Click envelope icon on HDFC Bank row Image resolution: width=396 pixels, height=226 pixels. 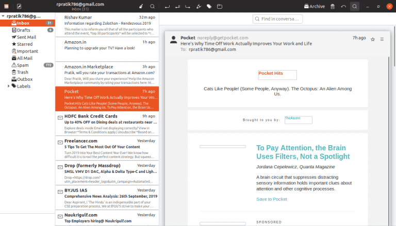pyautogui.click(x=60, y=117)
